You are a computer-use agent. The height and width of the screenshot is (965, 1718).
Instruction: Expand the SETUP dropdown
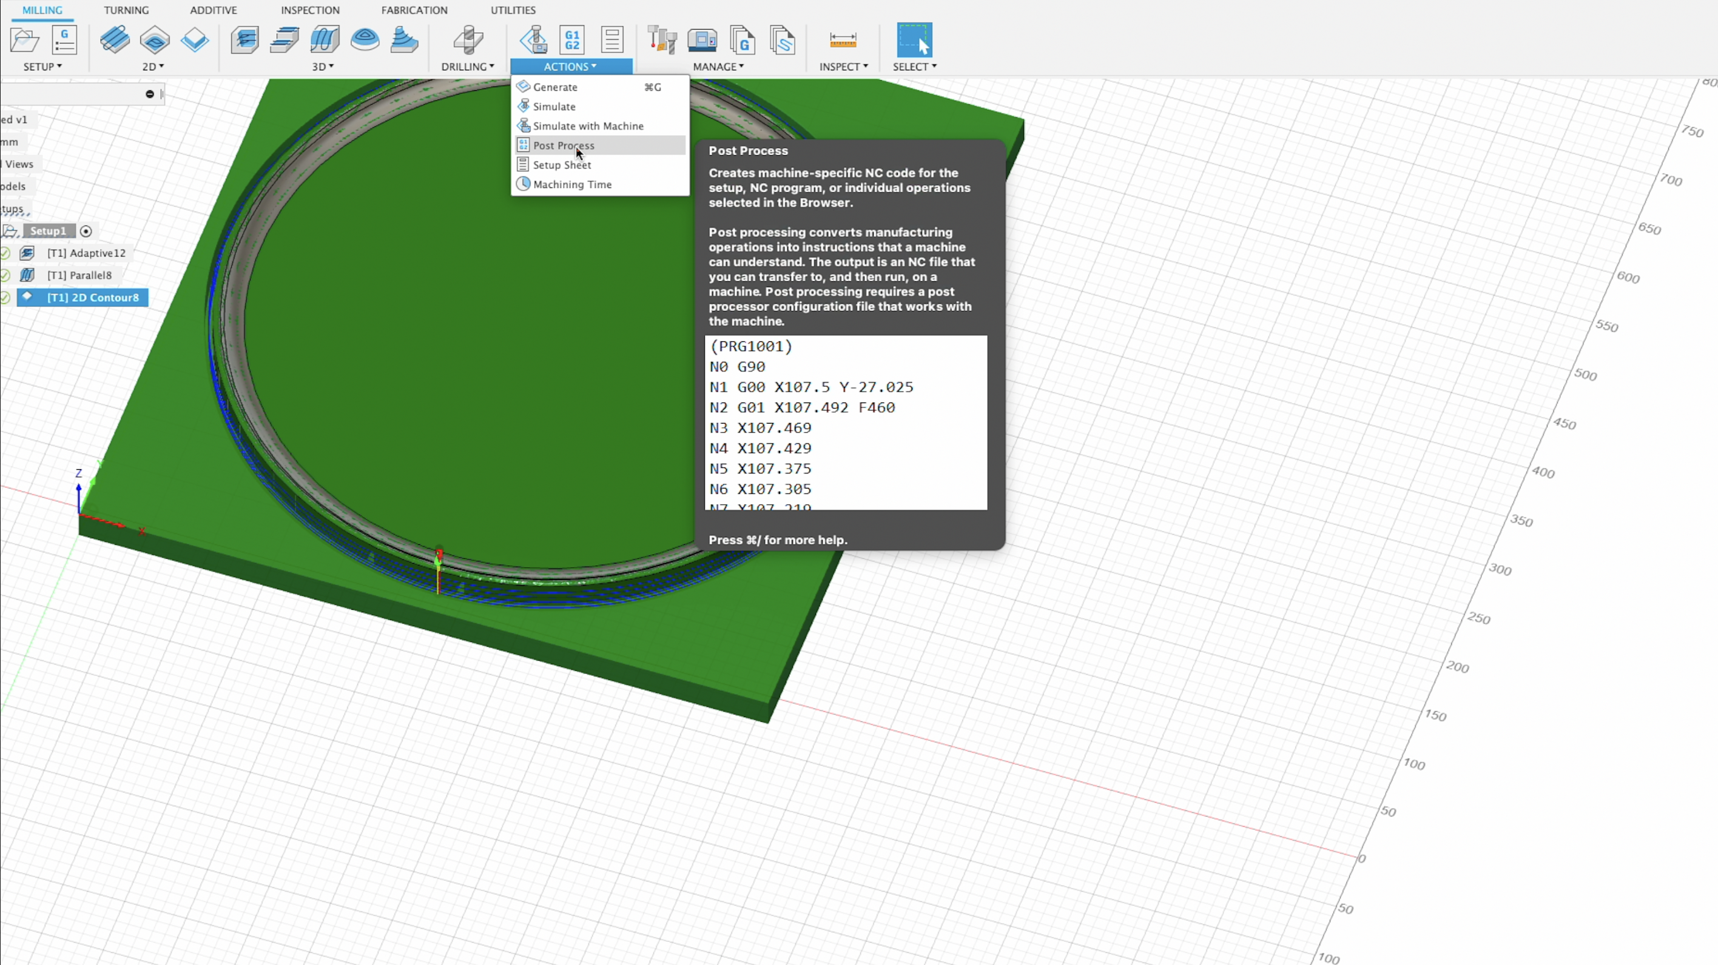(x=42, y=67)
